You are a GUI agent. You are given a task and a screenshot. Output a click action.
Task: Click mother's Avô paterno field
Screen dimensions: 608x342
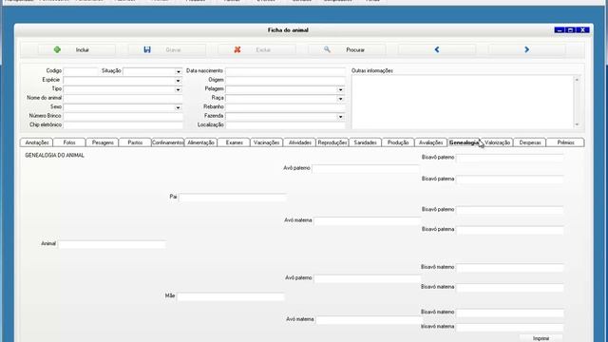[368, 278]
